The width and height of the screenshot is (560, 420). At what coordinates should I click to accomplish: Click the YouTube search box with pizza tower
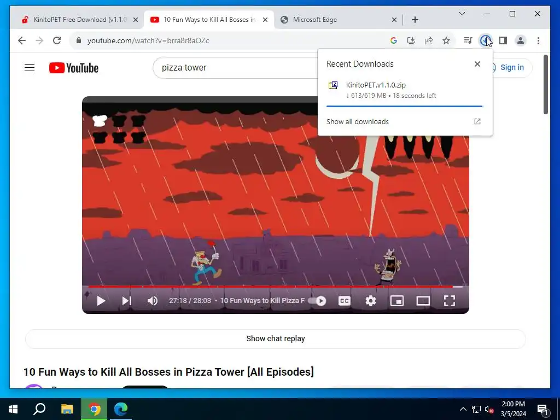click(x=236, y=67)
